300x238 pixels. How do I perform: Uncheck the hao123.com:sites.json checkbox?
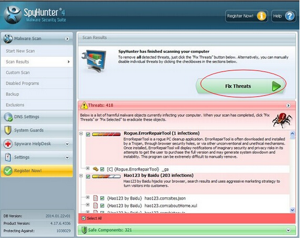(102, 198)
